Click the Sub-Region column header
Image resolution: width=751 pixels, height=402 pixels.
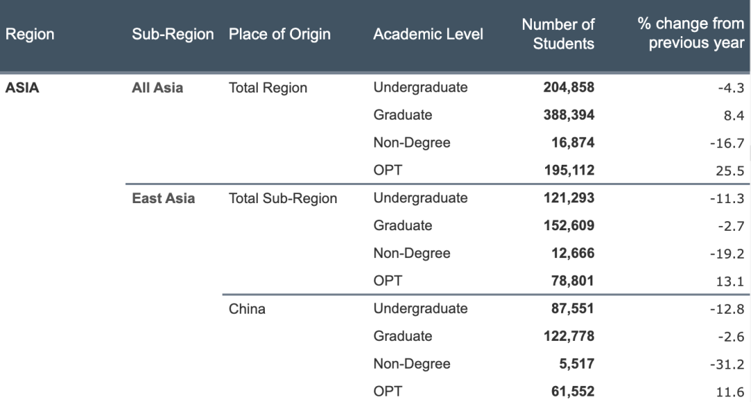[x=173, y=34]
